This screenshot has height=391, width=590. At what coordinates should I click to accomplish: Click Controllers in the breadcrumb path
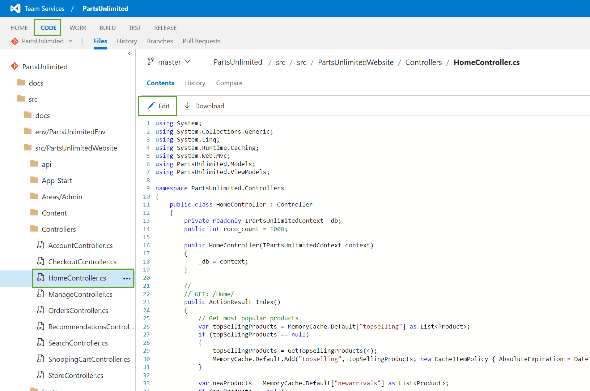pyautogui.click(x=424, y=62)
